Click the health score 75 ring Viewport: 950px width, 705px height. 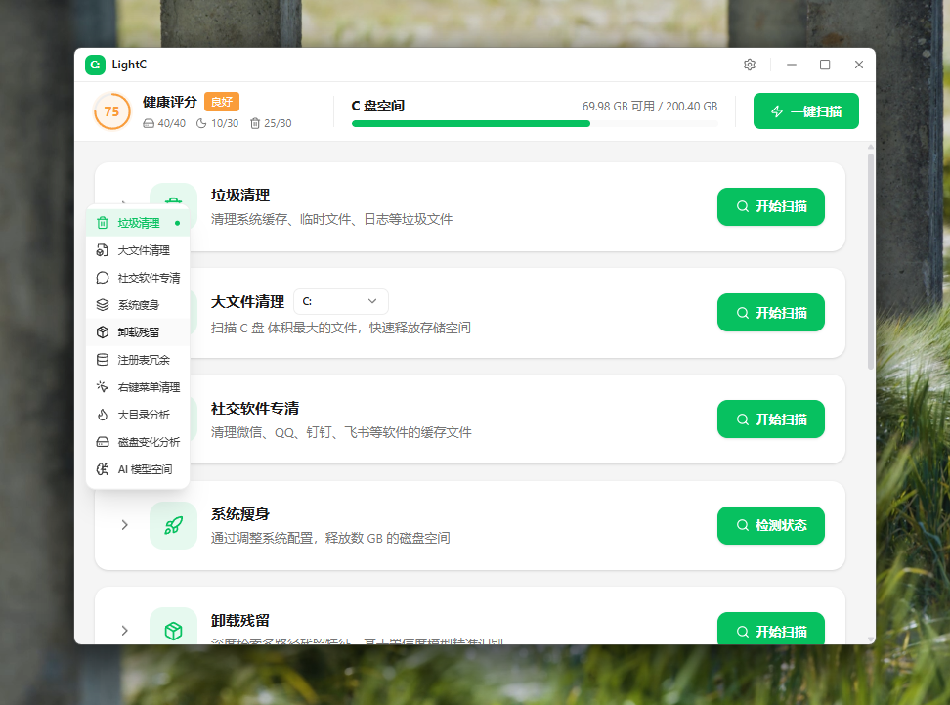click(x=112, y=111)
